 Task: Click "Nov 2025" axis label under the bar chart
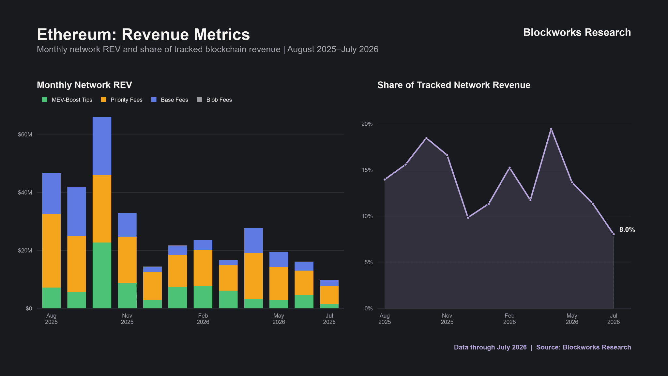(x=127, y=319)
